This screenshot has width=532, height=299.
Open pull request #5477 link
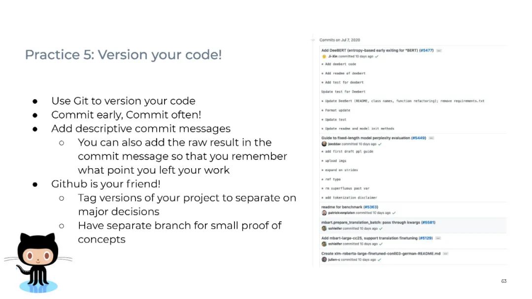pos(426,50)
